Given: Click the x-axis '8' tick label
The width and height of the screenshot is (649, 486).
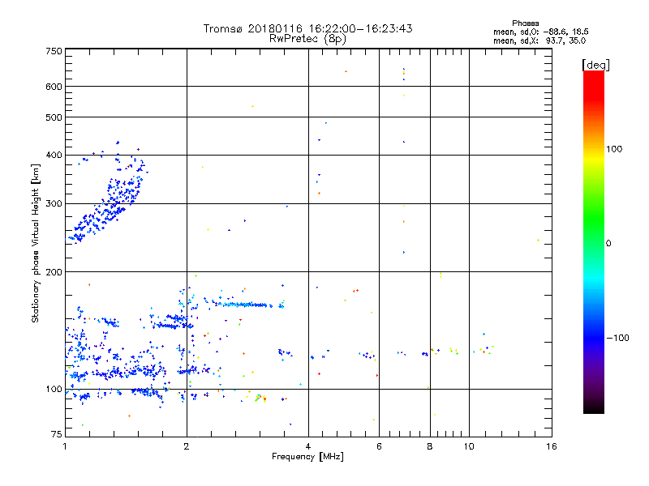Looking at the screenshot, I should click(430, 446).
